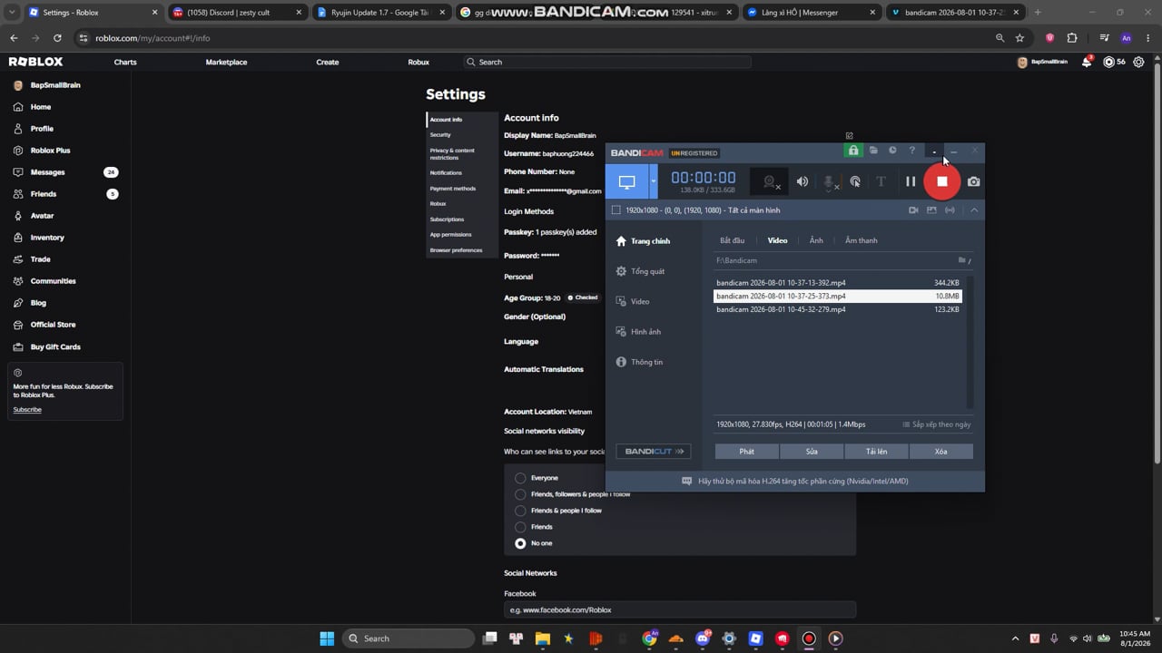Viewport: 1162px width, 653px height.
Task: Open Messages in Roblox sidebar
Action: tap(47, 172)
